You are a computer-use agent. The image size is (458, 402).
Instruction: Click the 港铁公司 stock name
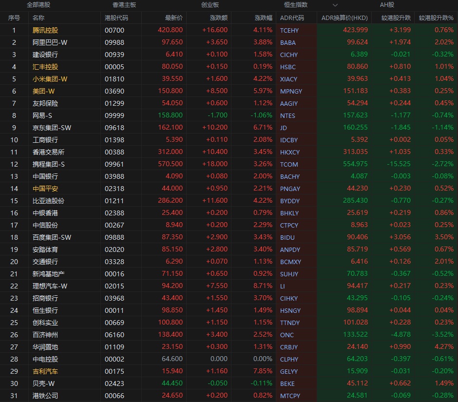45,396
